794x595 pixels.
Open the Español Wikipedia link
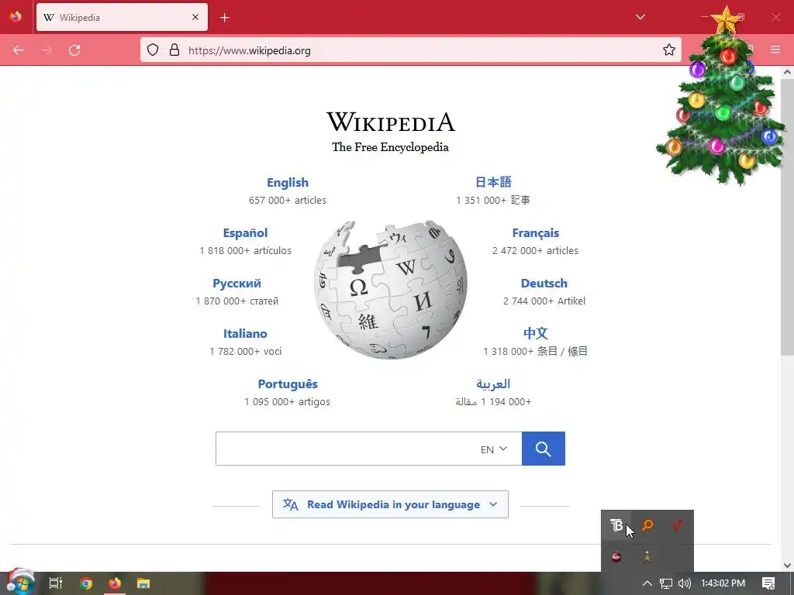[x=245, y=233]
